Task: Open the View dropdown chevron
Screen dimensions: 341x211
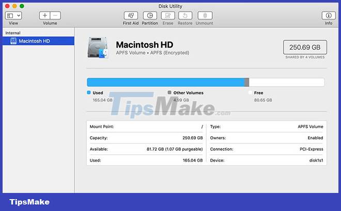Action: click(x=19, y=15)
